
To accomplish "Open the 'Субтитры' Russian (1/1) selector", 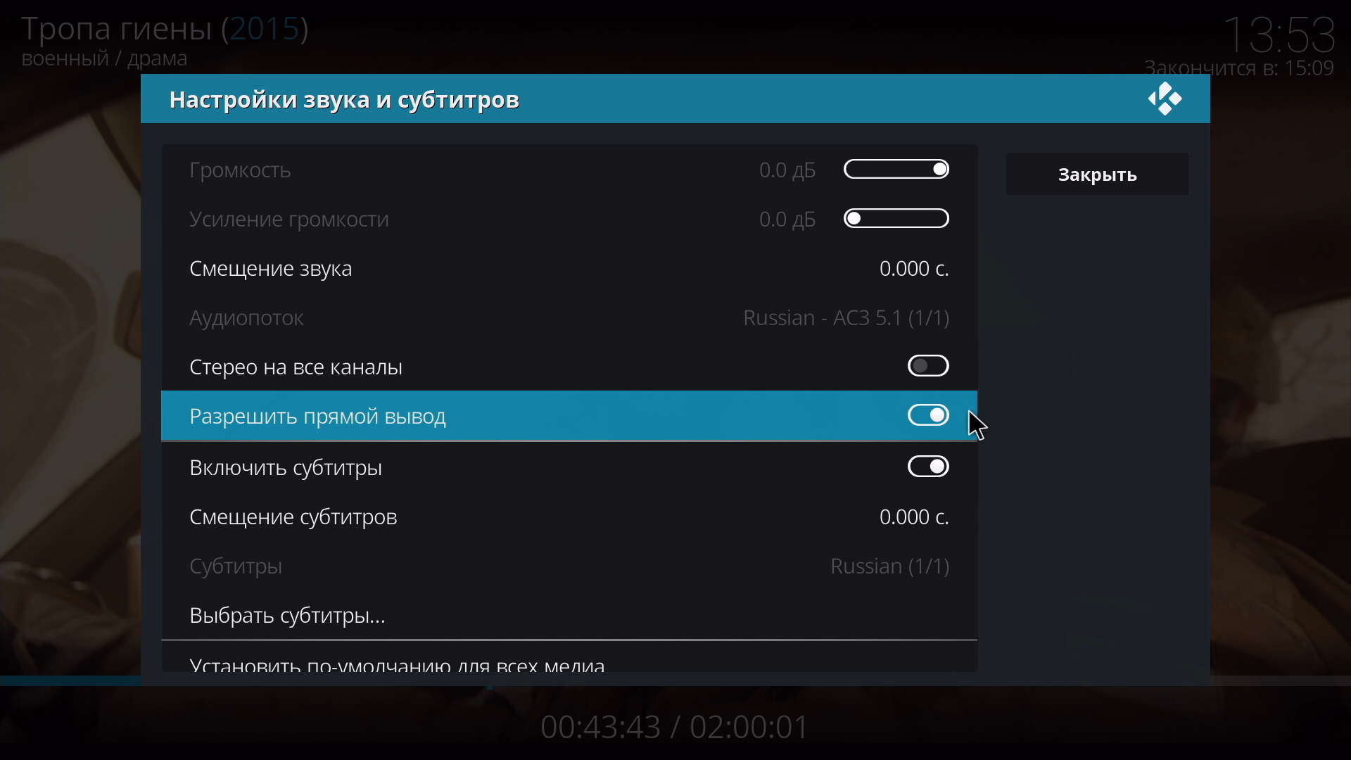I will pos(569,566).
